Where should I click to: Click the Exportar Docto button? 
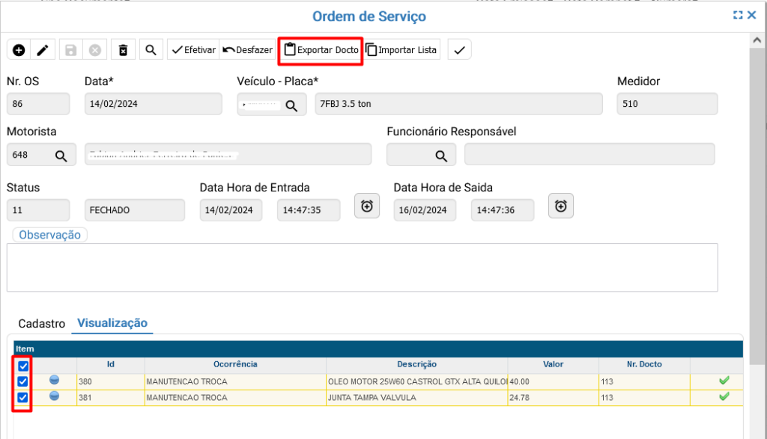pyautogui.click(x=321, y=50)
